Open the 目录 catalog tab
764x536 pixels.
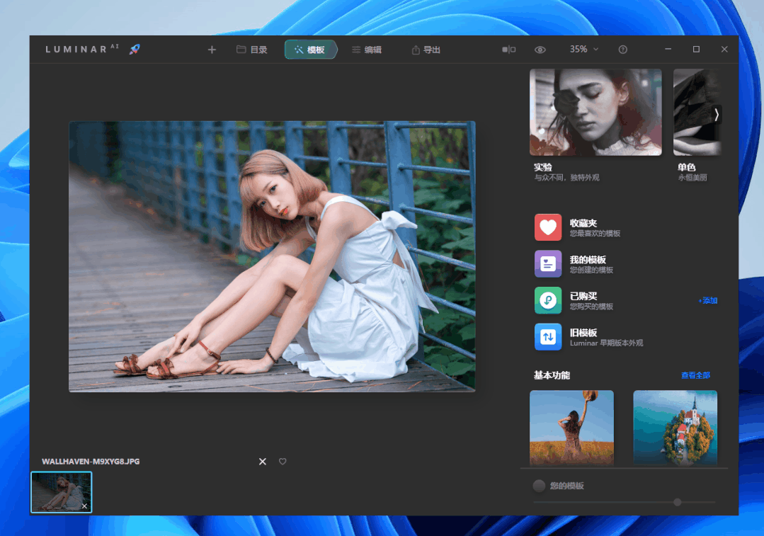point(252,50)
